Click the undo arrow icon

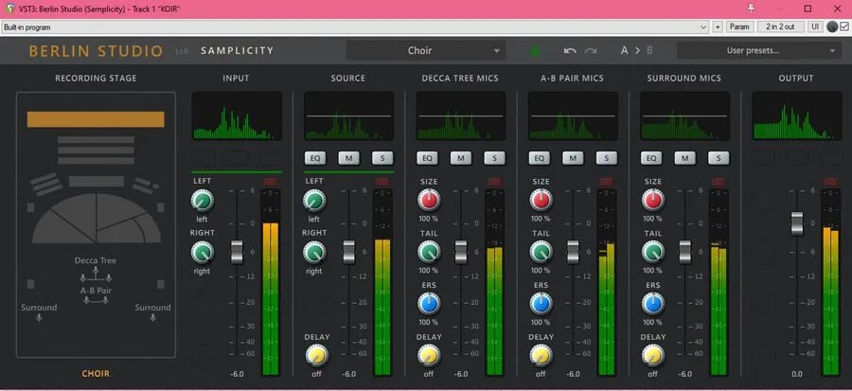570,50
